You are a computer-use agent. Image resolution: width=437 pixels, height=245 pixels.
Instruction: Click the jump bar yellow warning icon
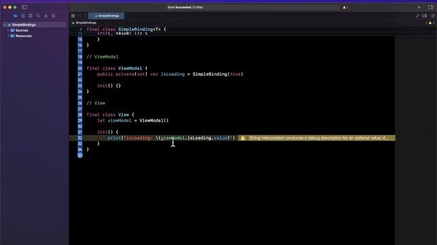click(430, 23)
